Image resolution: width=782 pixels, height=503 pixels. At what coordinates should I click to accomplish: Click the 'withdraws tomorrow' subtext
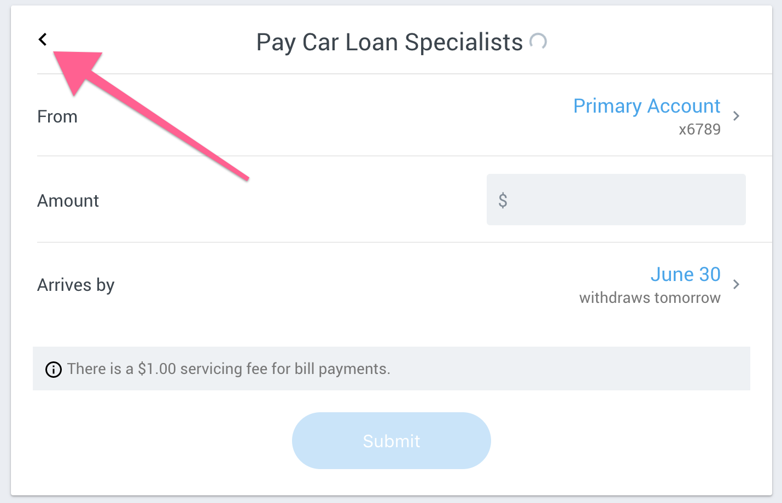(x=650, y=298)
